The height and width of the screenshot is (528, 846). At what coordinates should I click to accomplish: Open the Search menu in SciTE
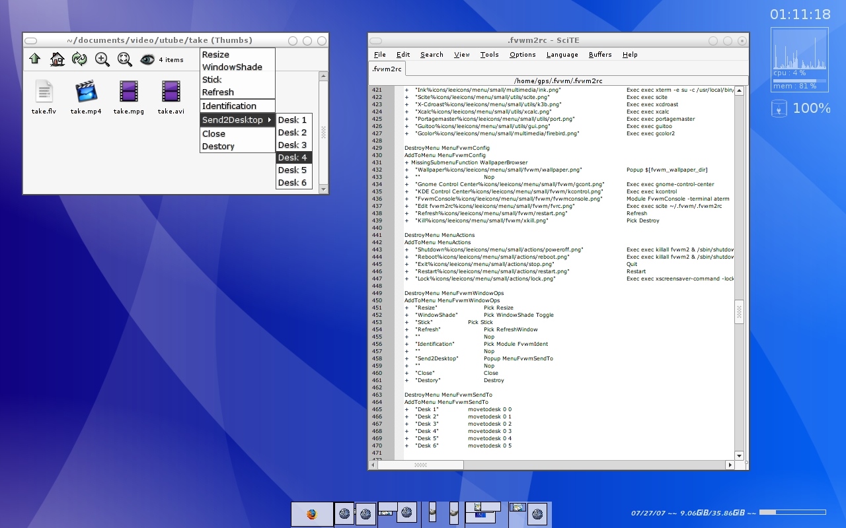[x=432, y=55]
